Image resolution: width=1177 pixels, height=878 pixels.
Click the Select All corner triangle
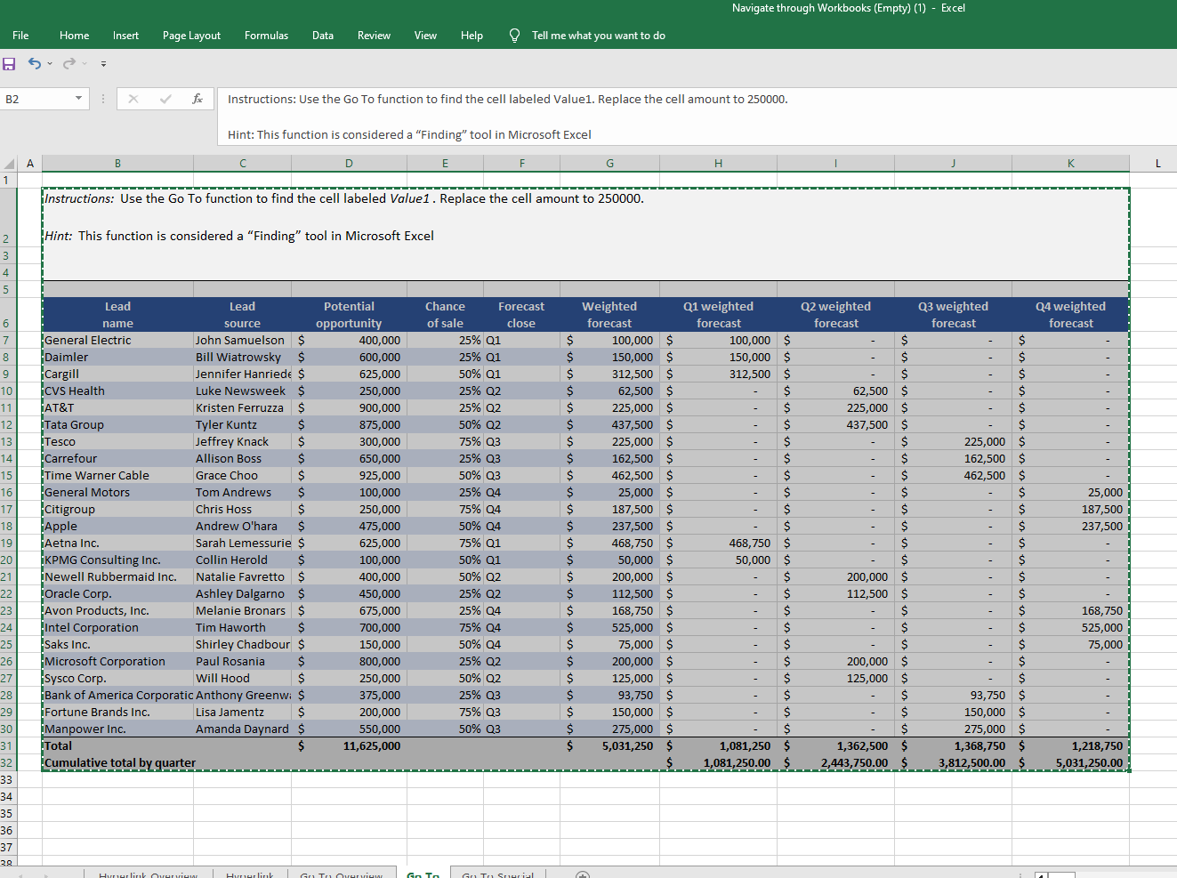pyautogui.click(x=10, y=164)
